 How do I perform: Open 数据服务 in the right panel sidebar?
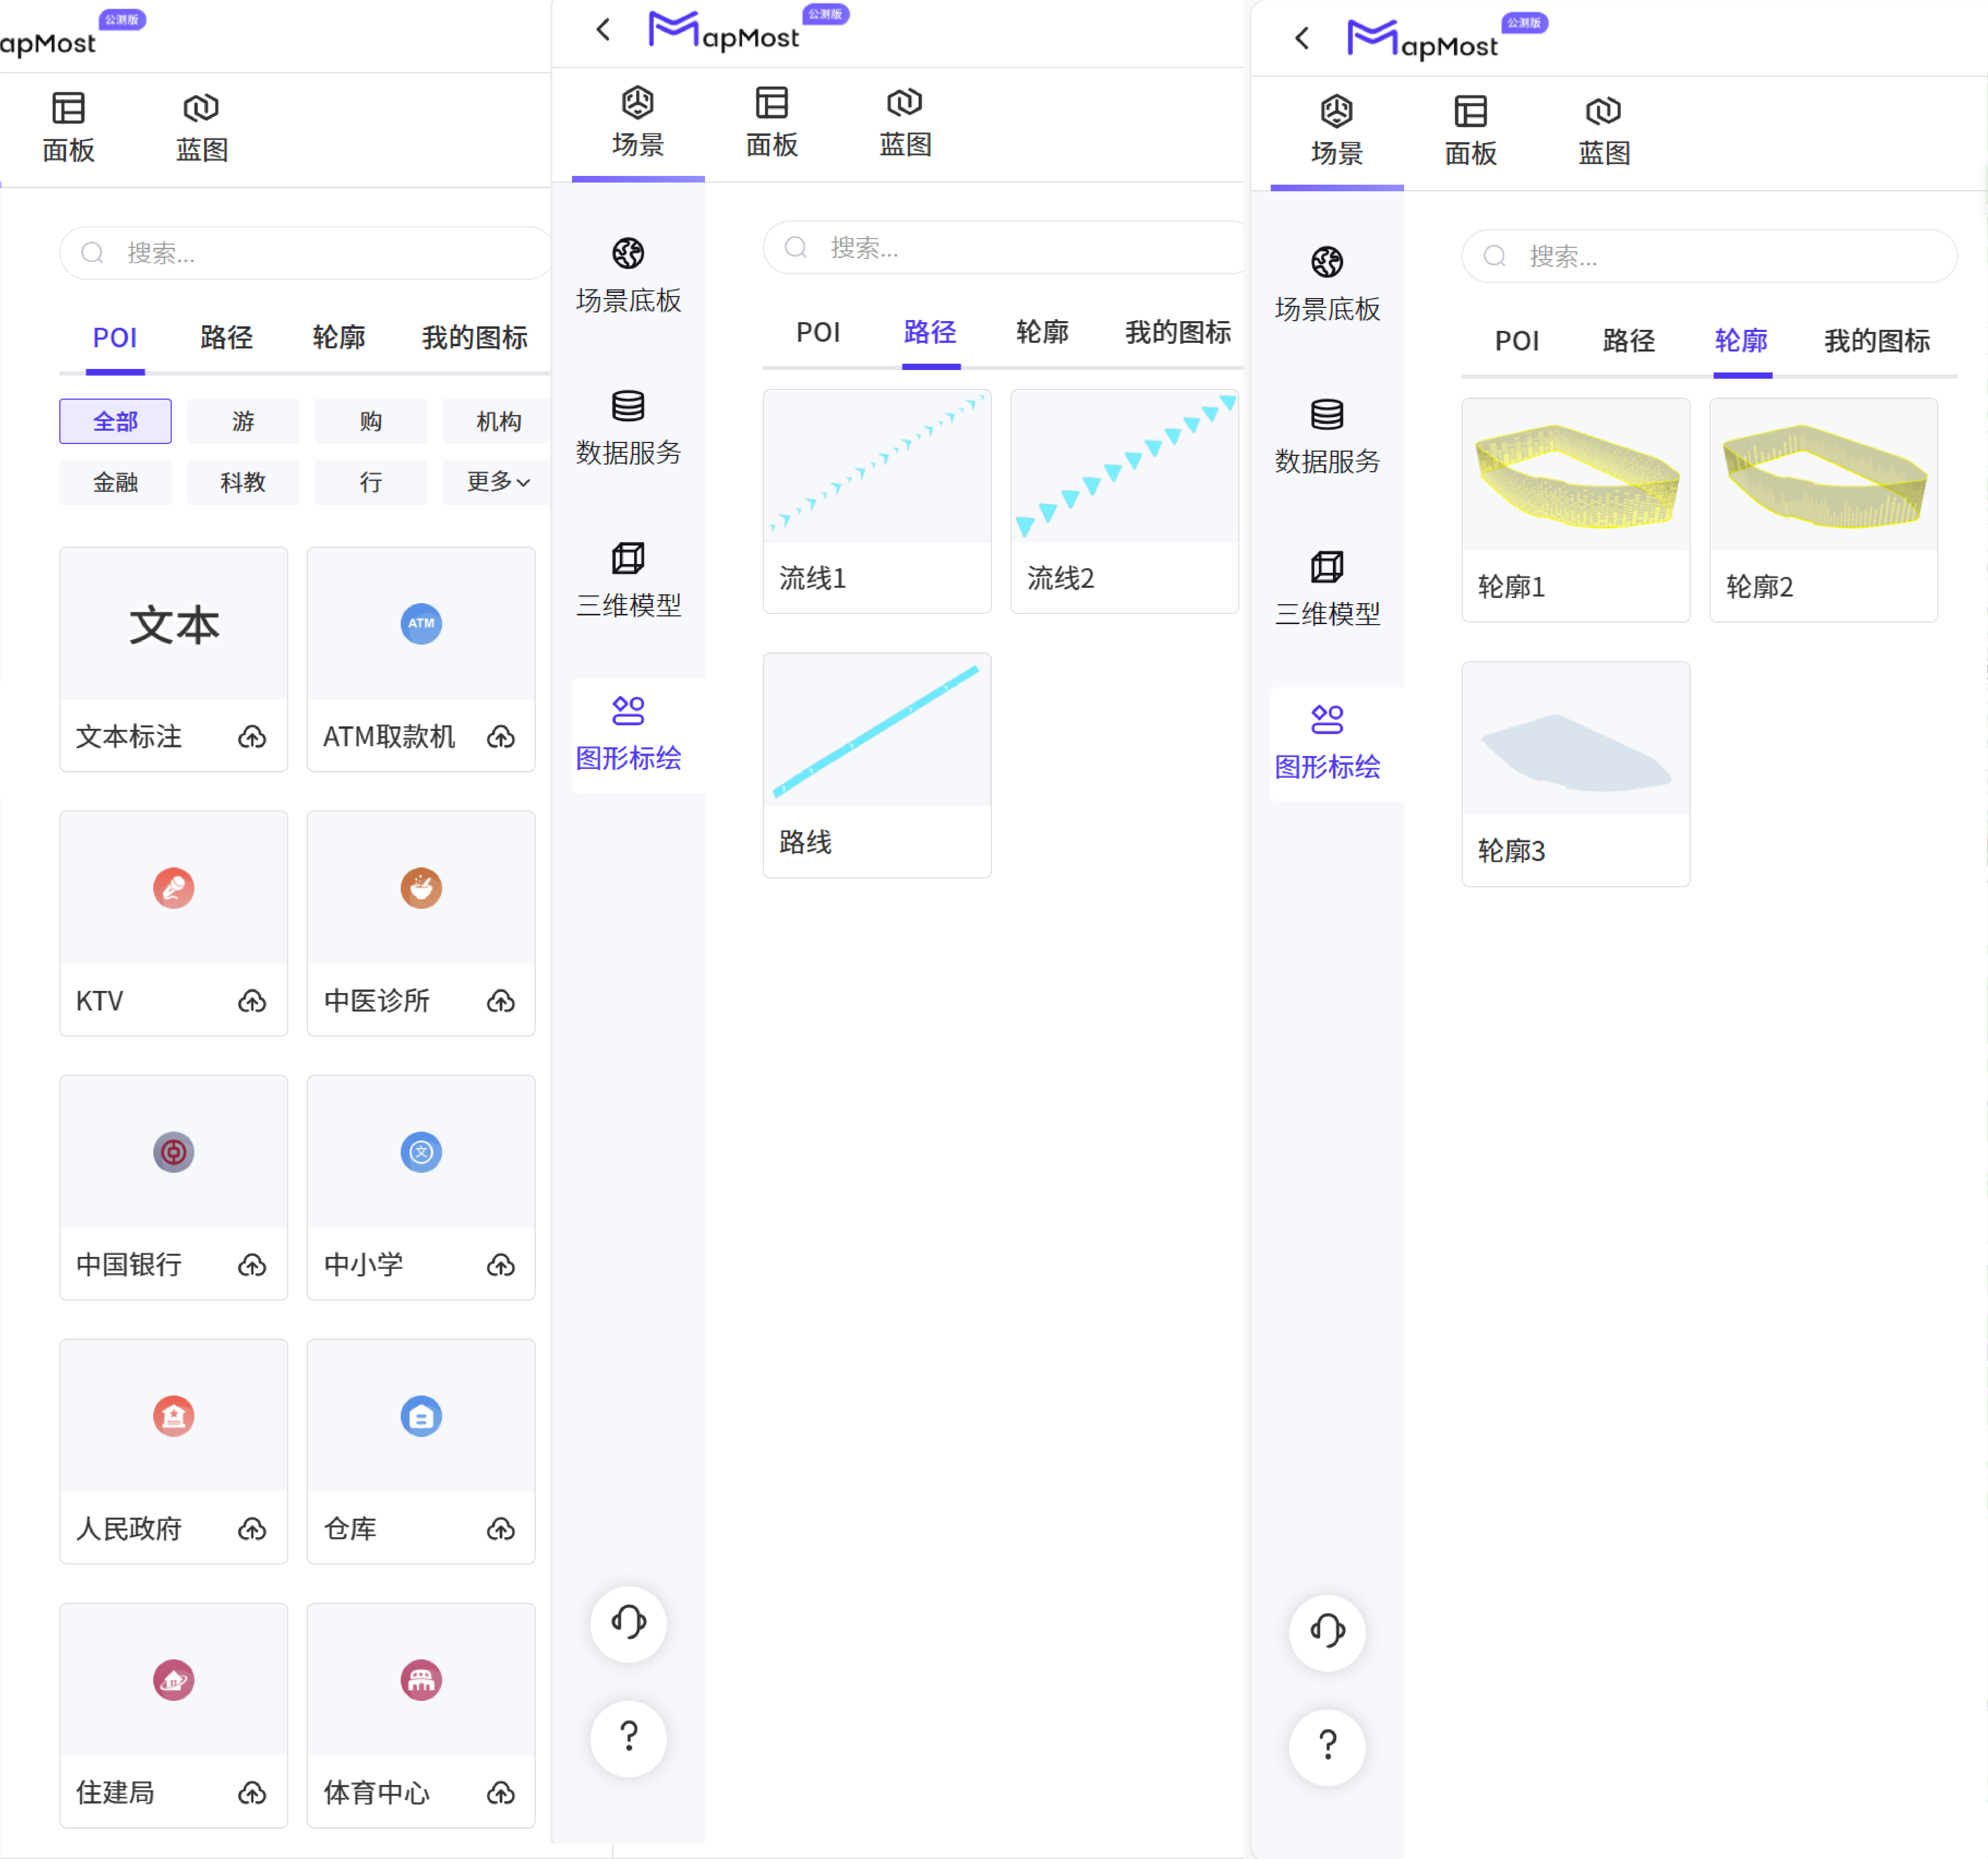(x=1327, y=437)
